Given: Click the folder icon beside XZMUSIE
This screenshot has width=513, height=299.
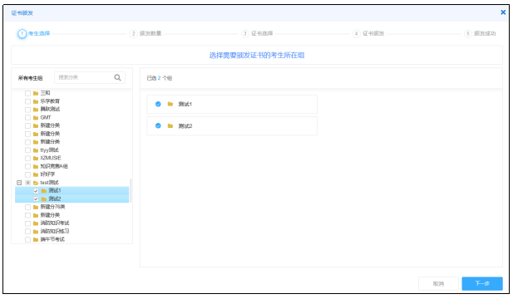Looking at the screenshot, I should tap(36, 158).
